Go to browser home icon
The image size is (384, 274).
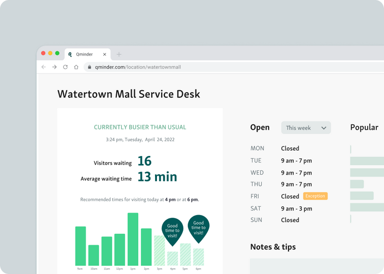(x=76, y=67)
